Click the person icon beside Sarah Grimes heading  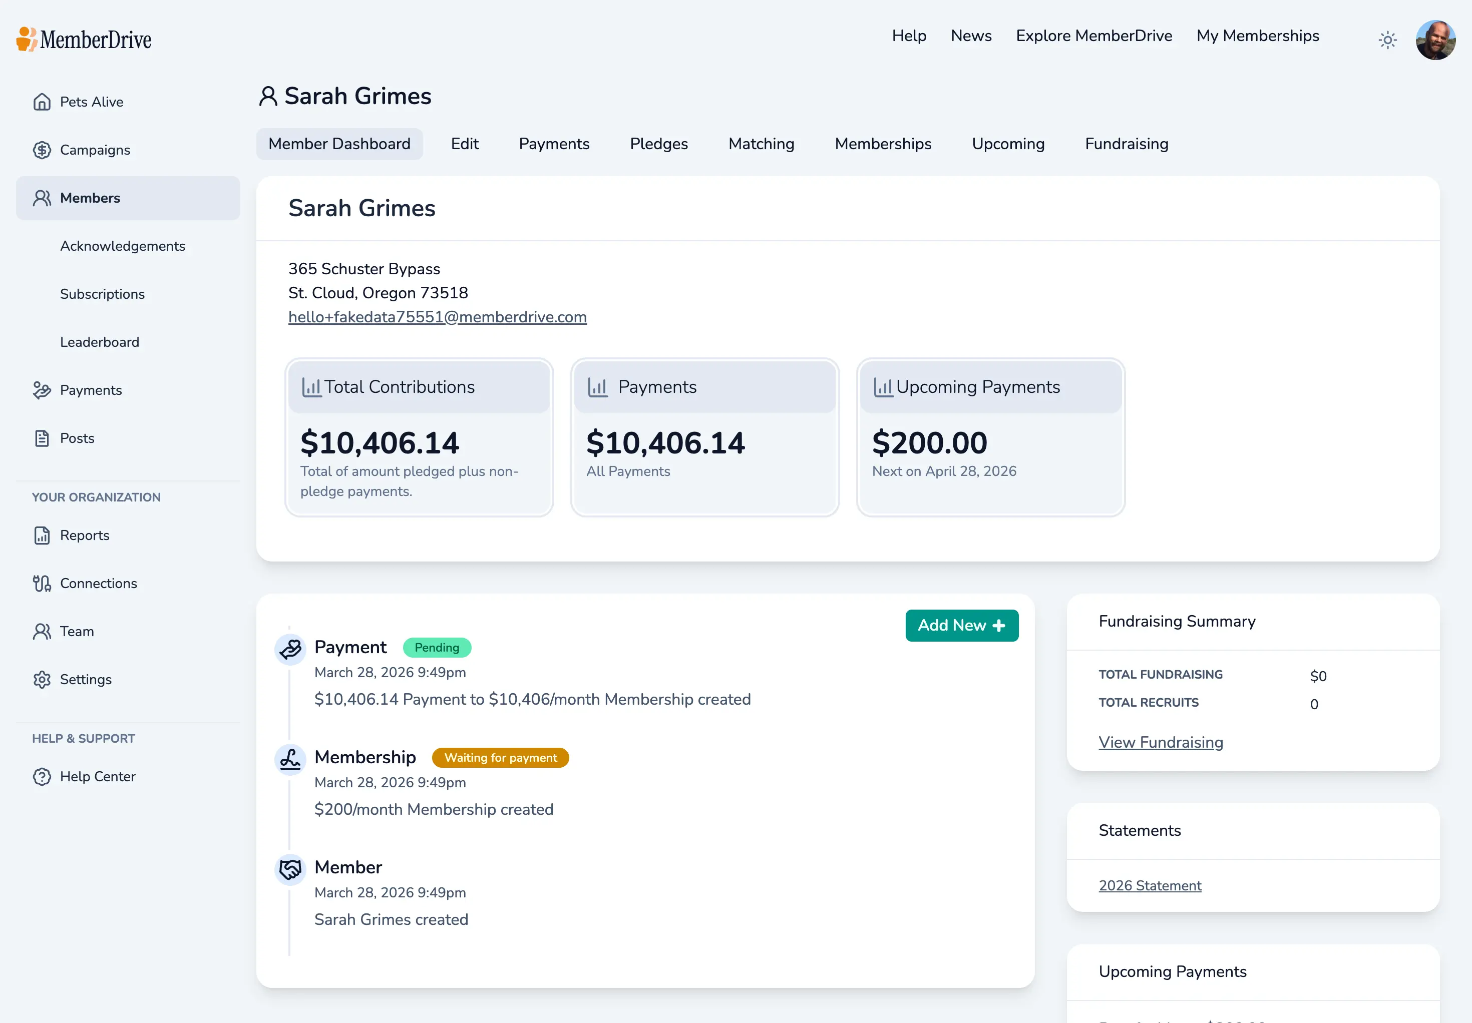click(268, 96)
